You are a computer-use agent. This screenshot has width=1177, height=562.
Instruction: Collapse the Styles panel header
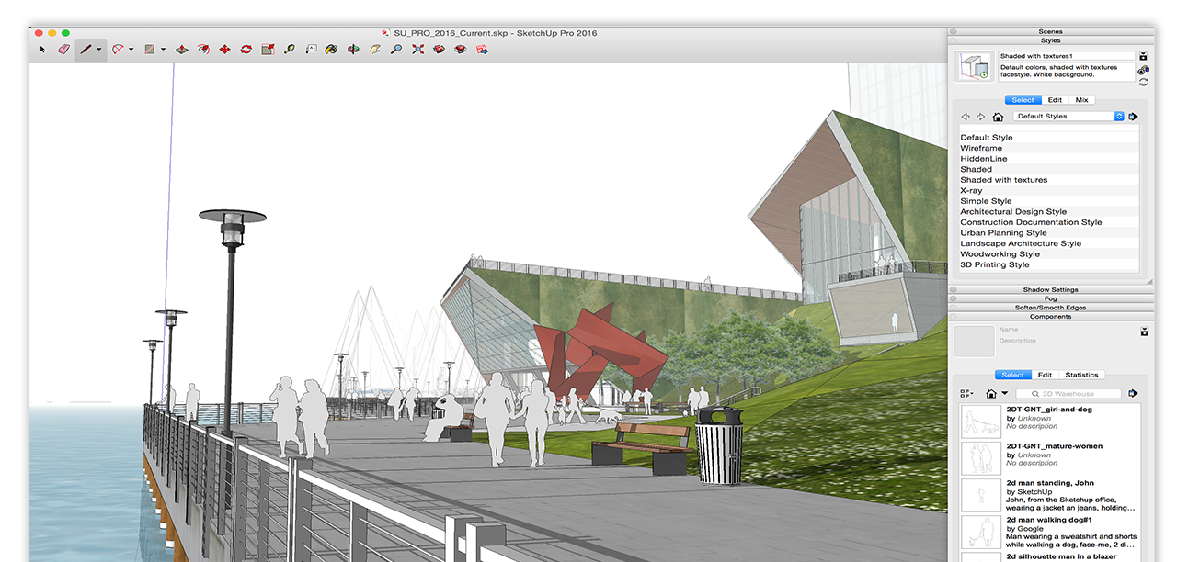click(x=1050, y=40)
